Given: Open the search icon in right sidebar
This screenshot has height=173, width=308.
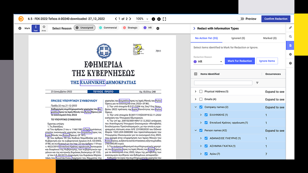Looking at the screenshot, I should [x=290, y=37].
